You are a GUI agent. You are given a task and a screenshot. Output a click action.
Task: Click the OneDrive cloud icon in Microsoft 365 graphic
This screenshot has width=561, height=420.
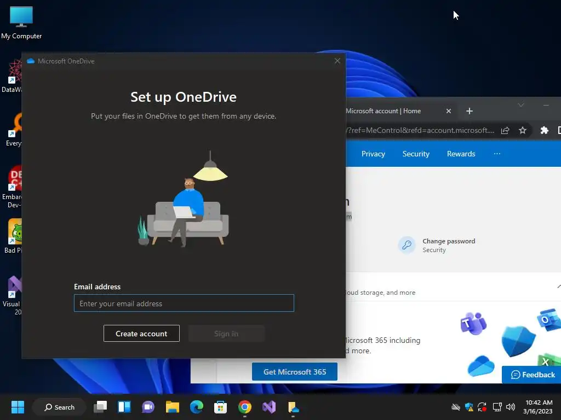[481, 366]
